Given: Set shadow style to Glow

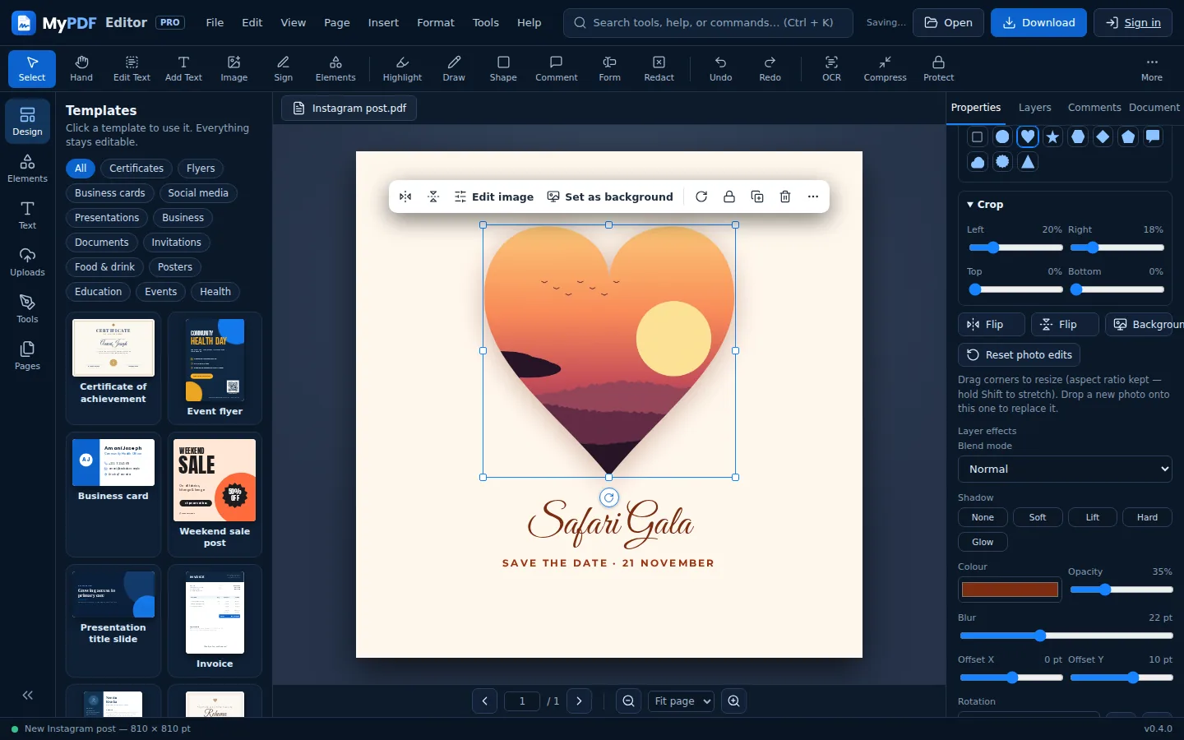Looking at the screenshot, I should (983, 542).
